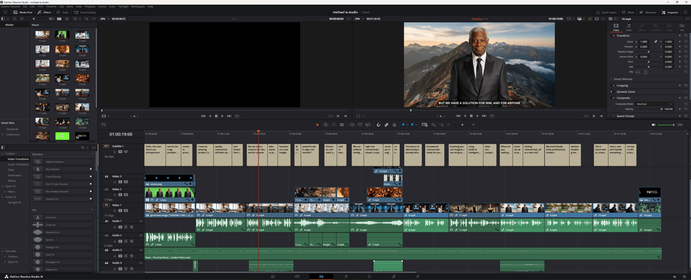Click the media pool search icon
The height and width of the screenshot is (280, 691).
(75, 19)
